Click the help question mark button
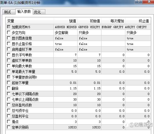Viewport: 154px width, 134px height. (x=139, y=1)
